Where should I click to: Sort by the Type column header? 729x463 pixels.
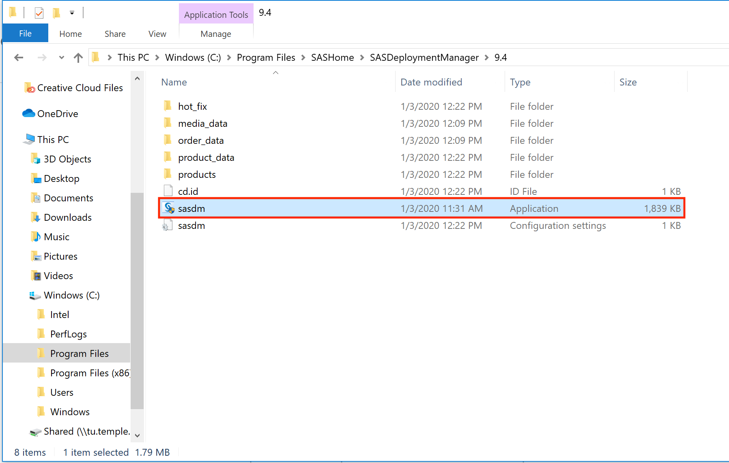coord(520,82)
